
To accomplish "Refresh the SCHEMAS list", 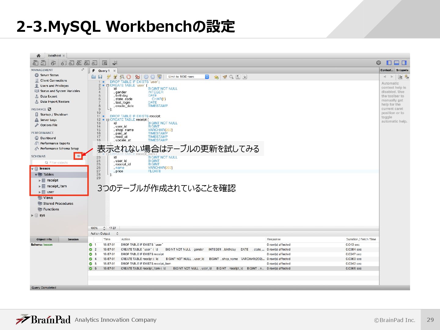I will 79,156.
